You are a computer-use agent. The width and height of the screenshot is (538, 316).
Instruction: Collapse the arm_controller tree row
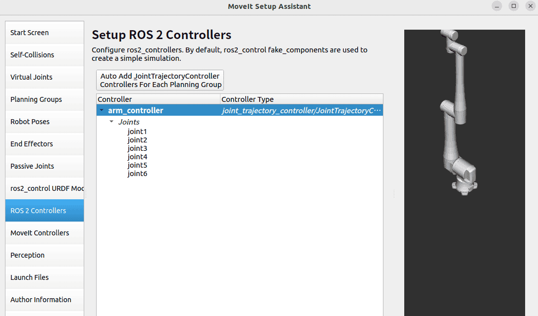coord(102,111)
